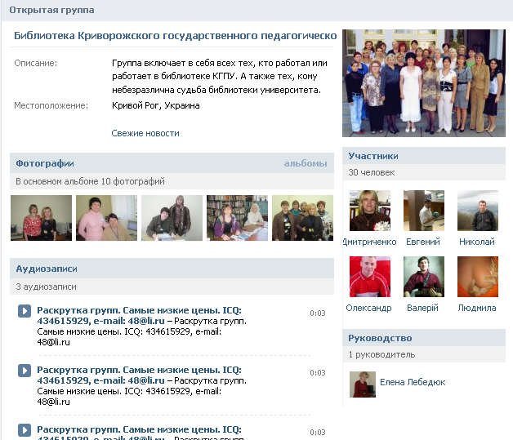Image resolution: width=513 pixels, height=440 pixels.
Task: Open Елена Лебедюк's avatar
Action: point(363,384)
